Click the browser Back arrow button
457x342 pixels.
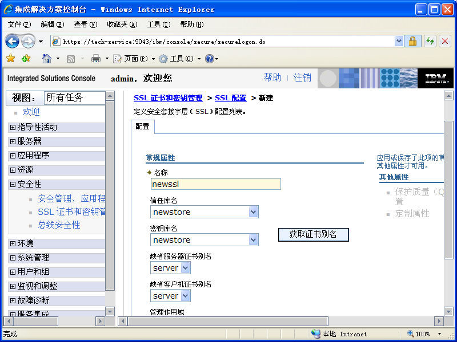[12, 42]
